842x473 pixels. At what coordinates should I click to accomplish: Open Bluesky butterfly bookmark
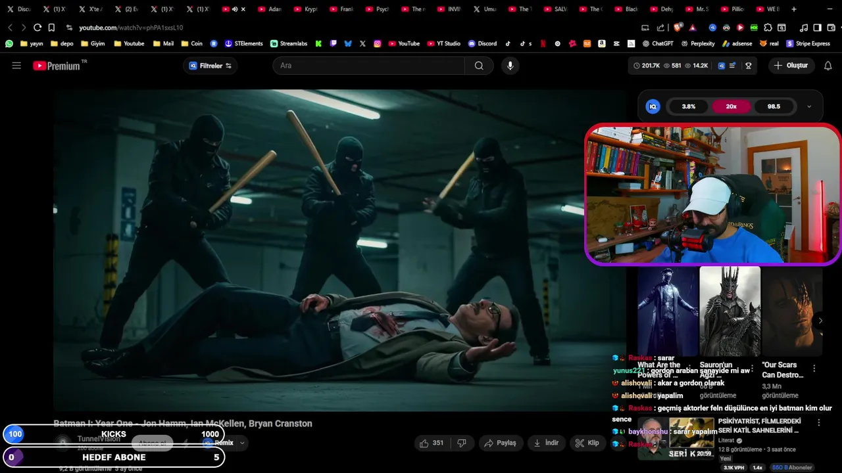[348, 43]
